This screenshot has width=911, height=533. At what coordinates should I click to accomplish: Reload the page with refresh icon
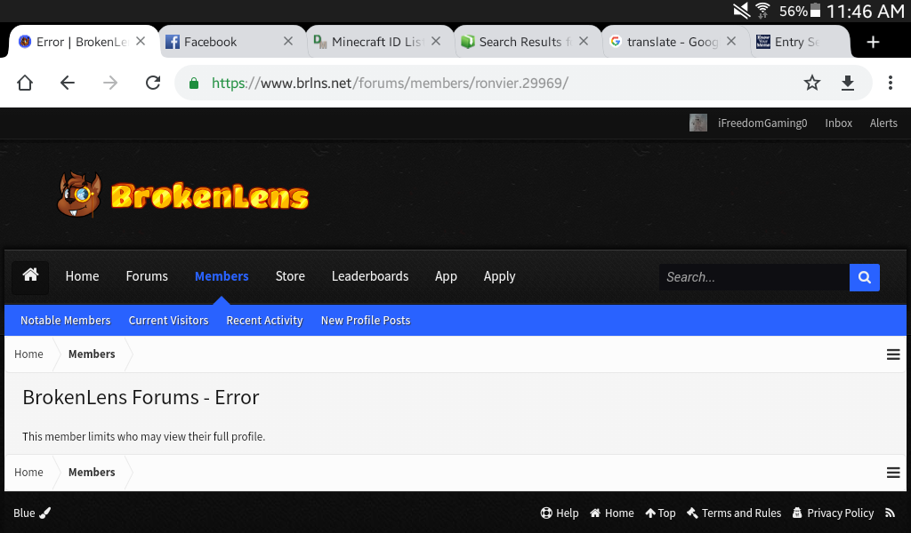pyautogui.click(x=153, y=83)
